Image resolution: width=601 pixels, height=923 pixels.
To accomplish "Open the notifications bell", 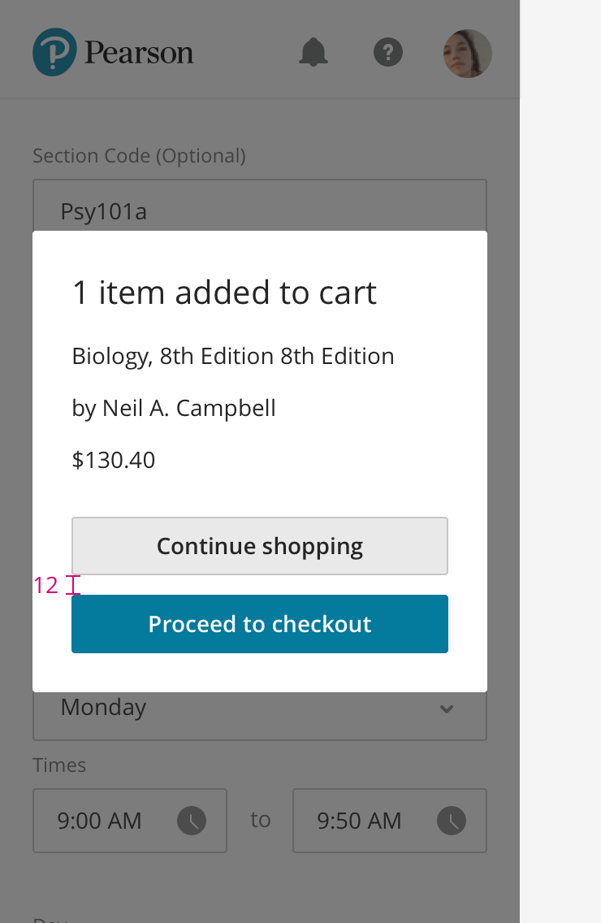I will pos(313,53).
